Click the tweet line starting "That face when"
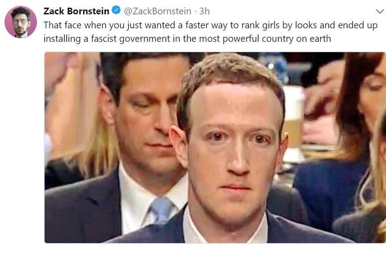The height and width of the screenshot is (253, 386). (210, 25)
